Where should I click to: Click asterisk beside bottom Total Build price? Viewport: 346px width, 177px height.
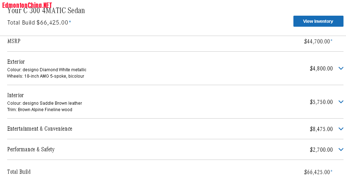tap(331, 171)
